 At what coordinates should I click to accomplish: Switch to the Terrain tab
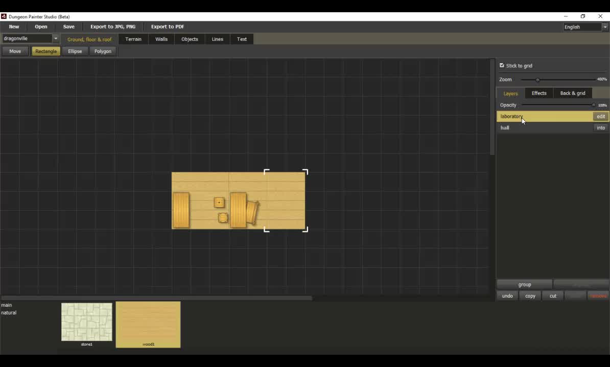tap(133, 39)
